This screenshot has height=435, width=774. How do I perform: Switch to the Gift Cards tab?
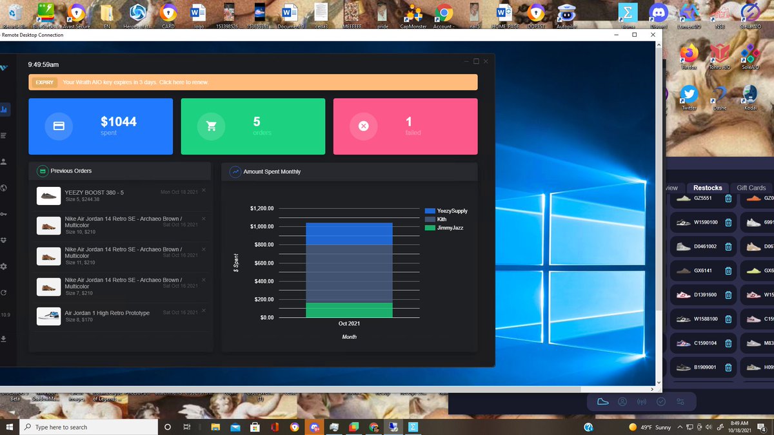pos(751,188)
